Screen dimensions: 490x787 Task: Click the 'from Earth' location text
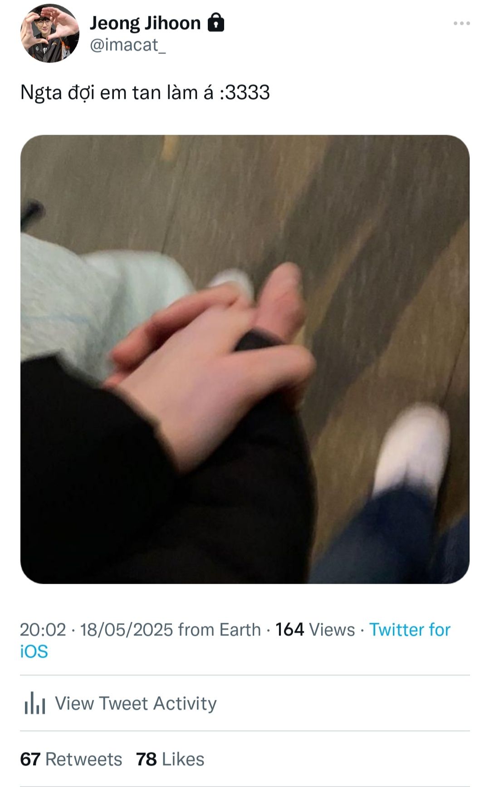coord(220,630)
